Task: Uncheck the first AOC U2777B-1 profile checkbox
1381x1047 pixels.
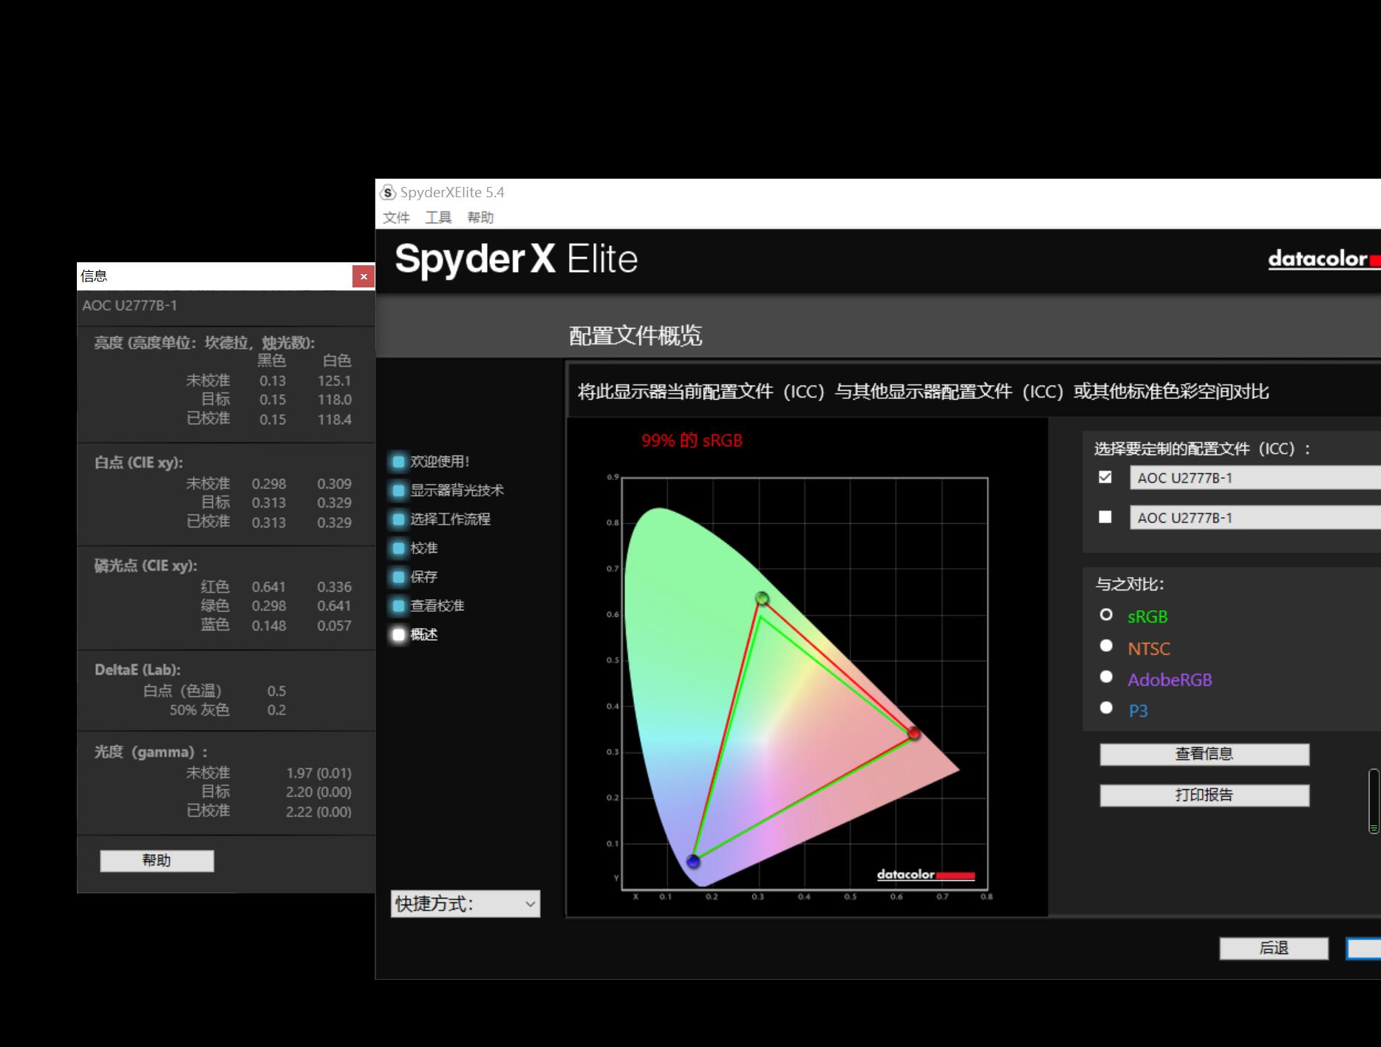Action: [1105, 477]
